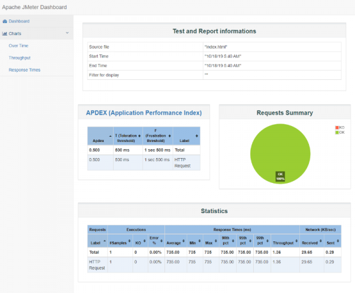Click sort arrows on #Samples column header
This screenshot has width=355, height=293.
point(128,242)
